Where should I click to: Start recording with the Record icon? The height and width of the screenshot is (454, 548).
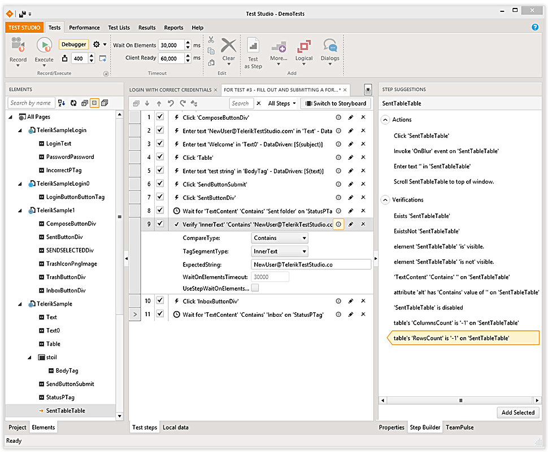point(18,45)
